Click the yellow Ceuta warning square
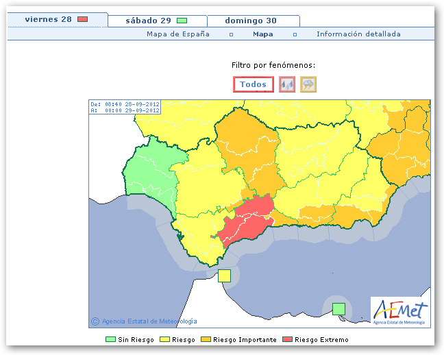The image size is (444, 355). click(x=224, y=276)
